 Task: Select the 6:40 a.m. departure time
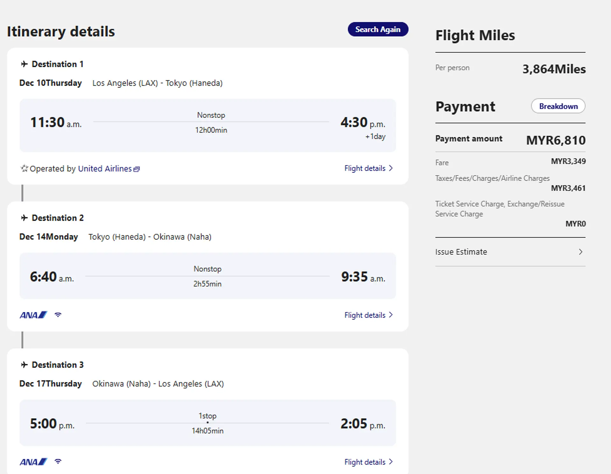pos(52,277)
